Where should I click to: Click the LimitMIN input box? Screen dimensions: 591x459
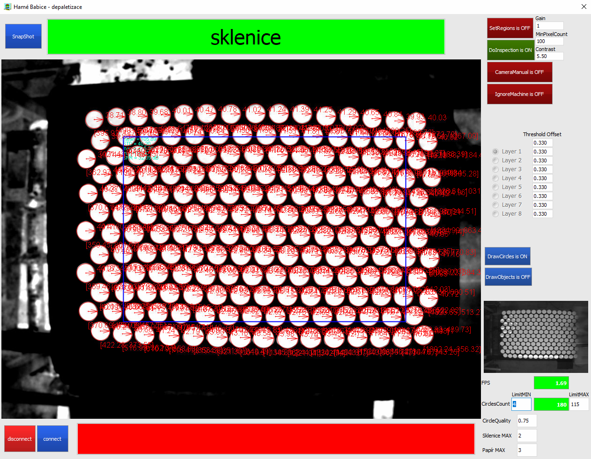(521, 404)
